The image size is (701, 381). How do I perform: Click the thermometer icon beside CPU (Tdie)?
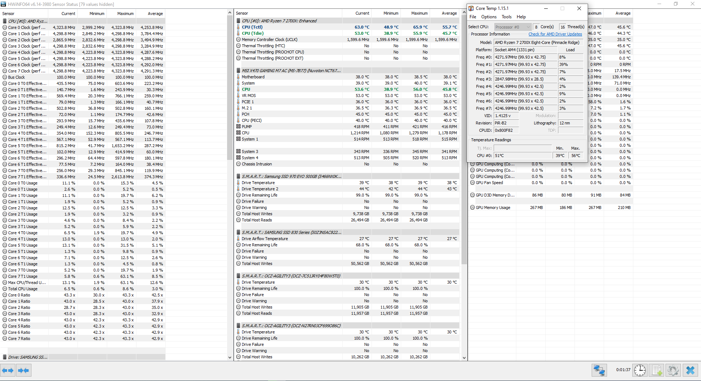[238, 33]
